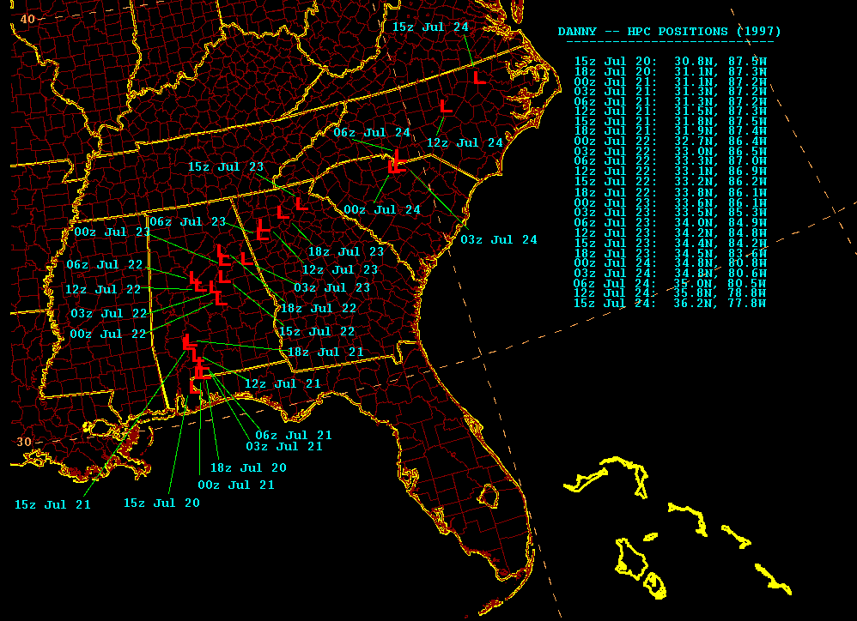Select table row '12z Jul 24: 35.8N, 78.8W'
The image size is (857, 621).
pos(670,293)
